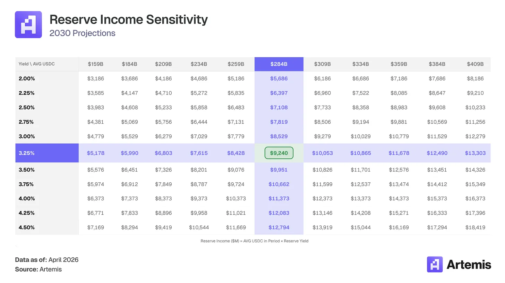Click the Reserve Income Sensitivity title
This screenshot has width=505, height=283.
[128, 19]
